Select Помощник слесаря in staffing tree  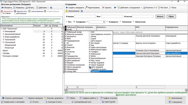[x=31, y=56]
